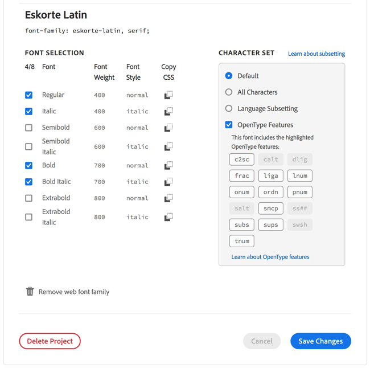The width and height of the screenshot is (370, 368).
Task: Click the sups feature tag
Action: click(270, 224)
